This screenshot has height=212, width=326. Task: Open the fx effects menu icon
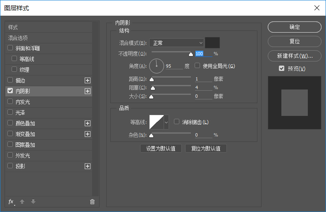point(11,202)
